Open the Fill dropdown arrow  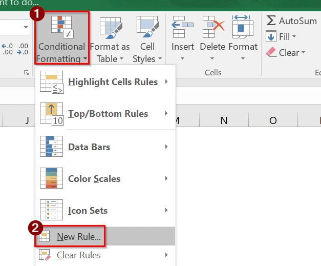click(295, 37)
